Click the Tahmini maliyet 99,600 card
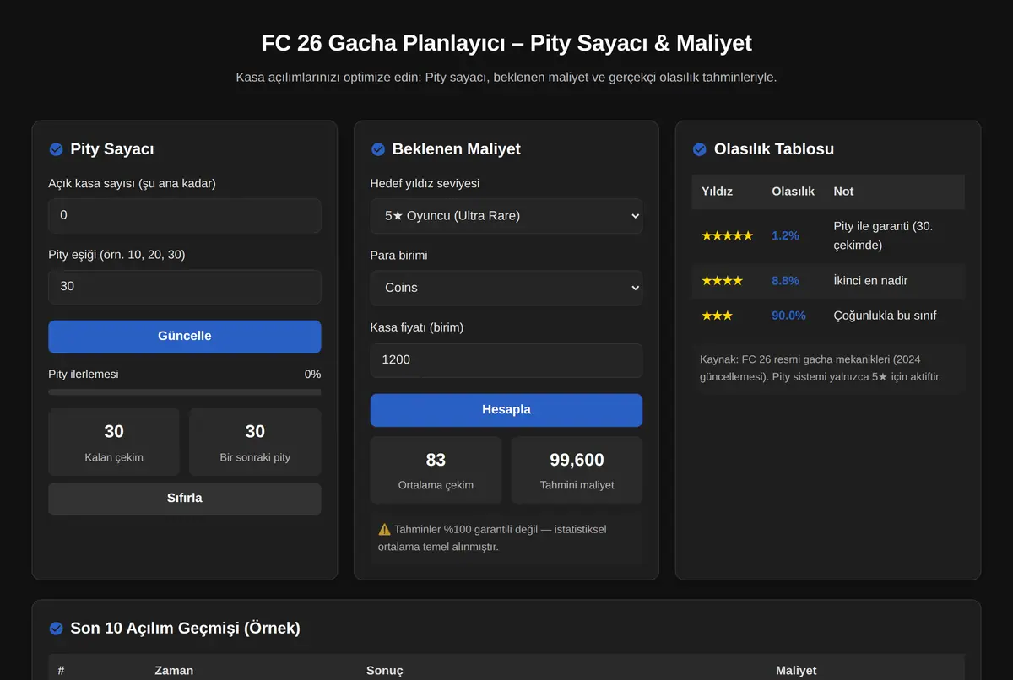Viewport: 1013px width, 680px height. click(577, 470)
